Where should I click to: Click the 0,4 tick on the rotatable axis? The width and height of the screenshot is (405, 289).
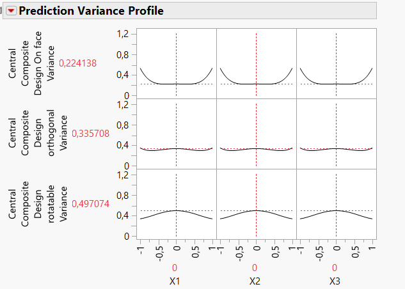(123, 215)
